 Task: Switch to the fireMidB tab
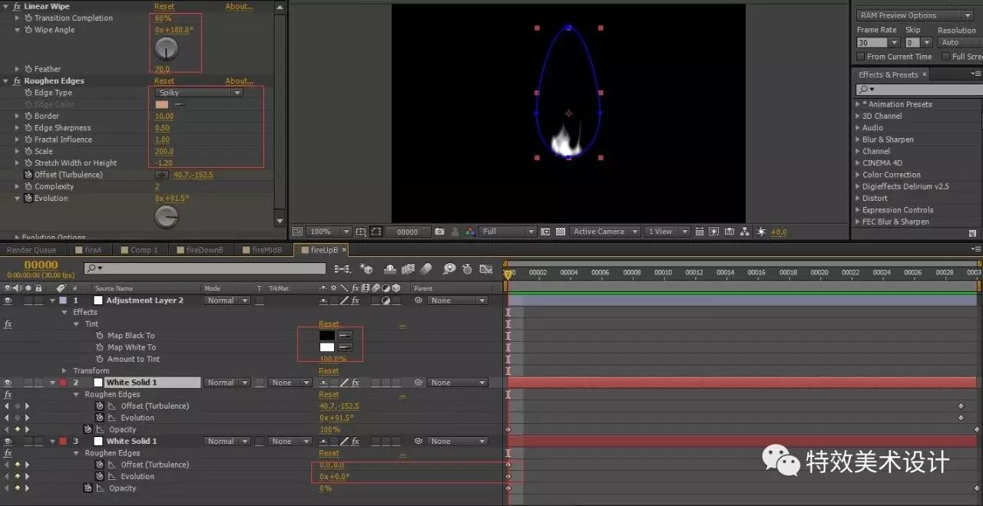[x=264, y=249]
